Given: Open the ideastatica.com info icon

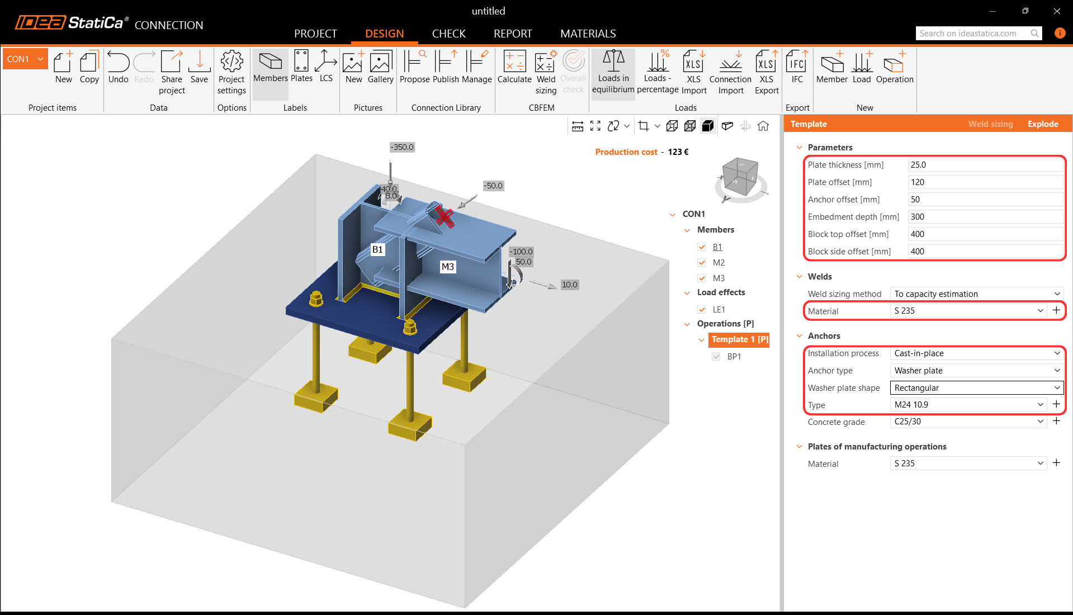Looking at the screenshot, I should tap(1060, 33).
